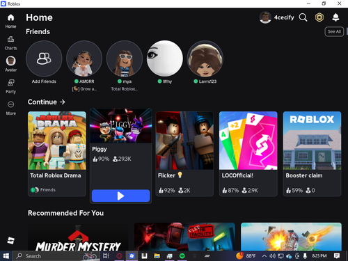Click the taskbar Search box
This screenshot has height=261, width=348.
(x=56, y=256)
